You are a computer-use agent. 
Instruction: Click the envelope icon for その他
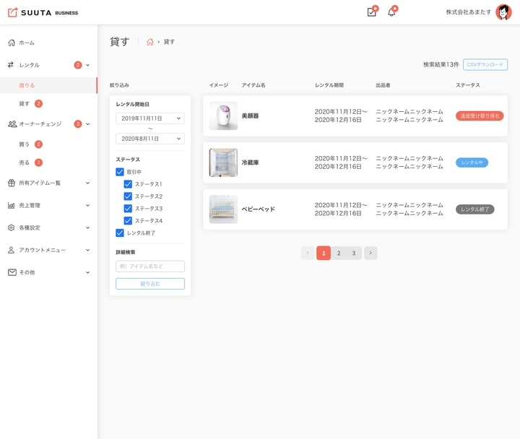12,272
